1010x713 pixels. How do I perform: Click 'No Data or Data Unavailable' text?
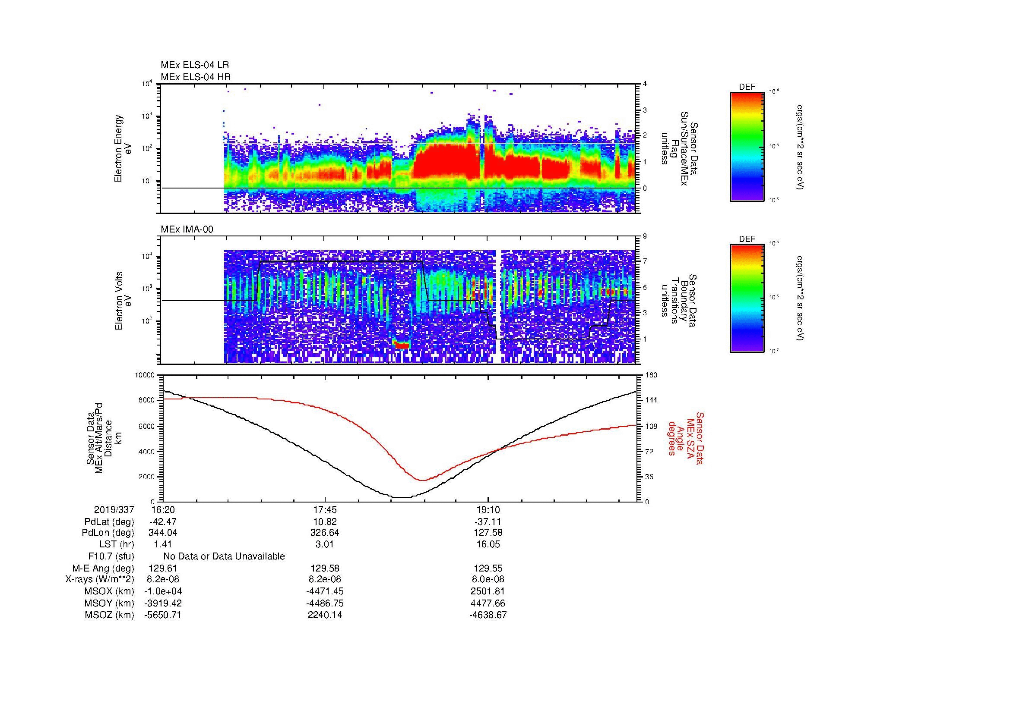[224, 556]
